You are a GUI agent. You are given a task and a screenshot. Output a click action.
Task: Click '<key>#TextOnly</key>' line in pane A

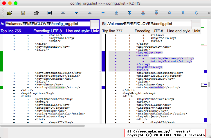click(x=52, y=47)
